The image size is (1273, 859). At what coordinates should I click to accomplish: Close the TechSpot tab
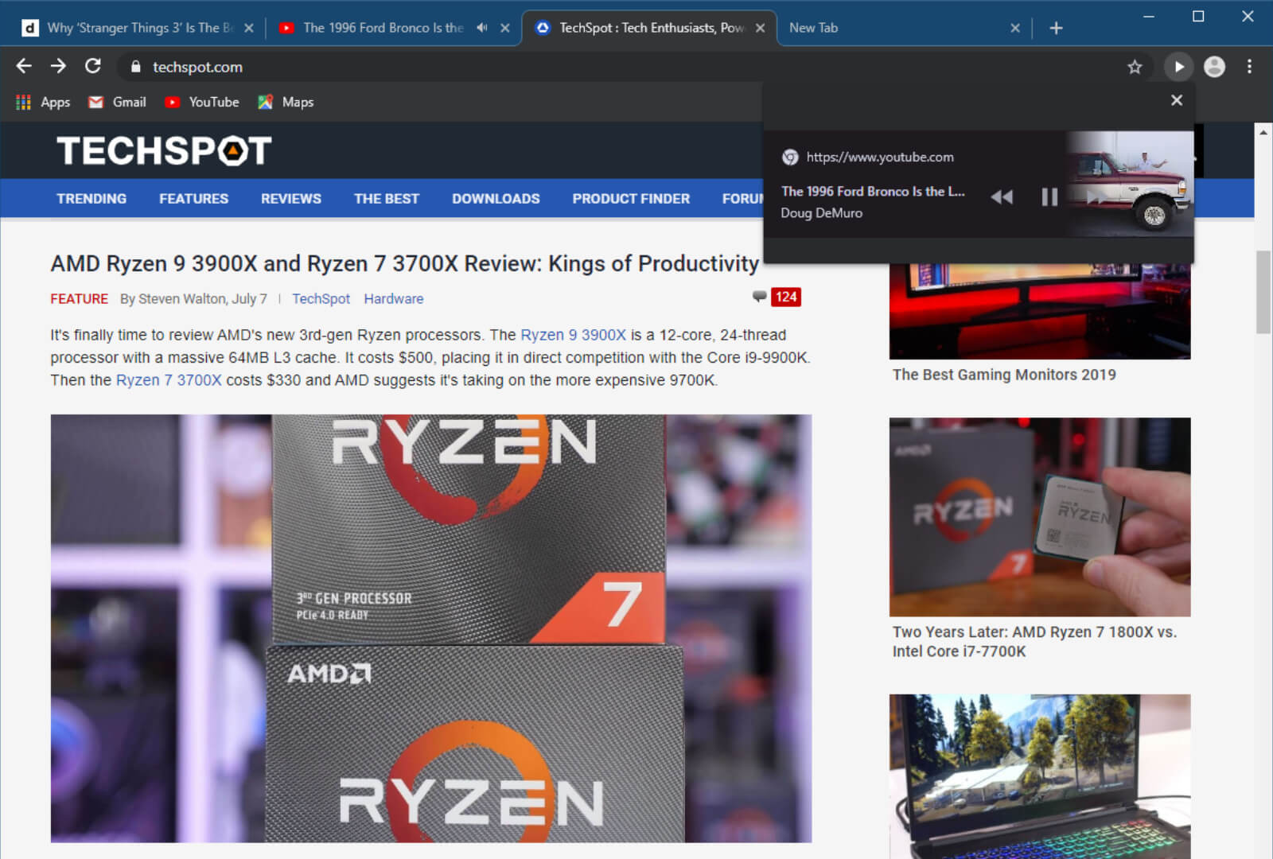760,28
